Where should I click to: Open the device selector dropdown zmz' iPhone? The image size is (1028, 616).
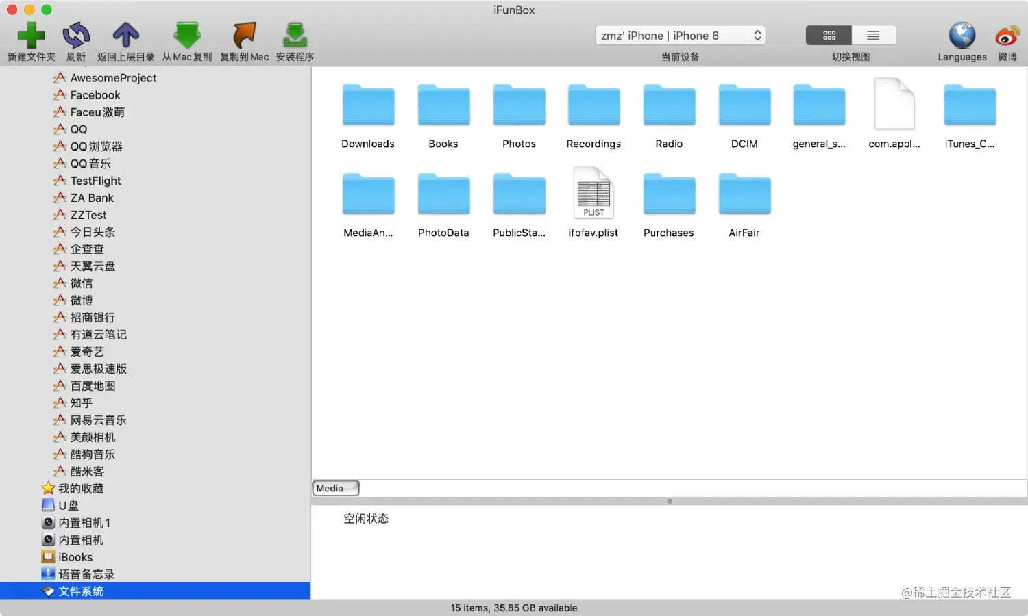[x=681, y=36]
